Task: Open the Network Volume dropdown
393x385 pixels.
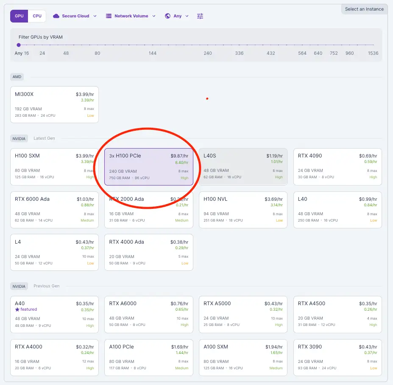Action: point(131,16)
